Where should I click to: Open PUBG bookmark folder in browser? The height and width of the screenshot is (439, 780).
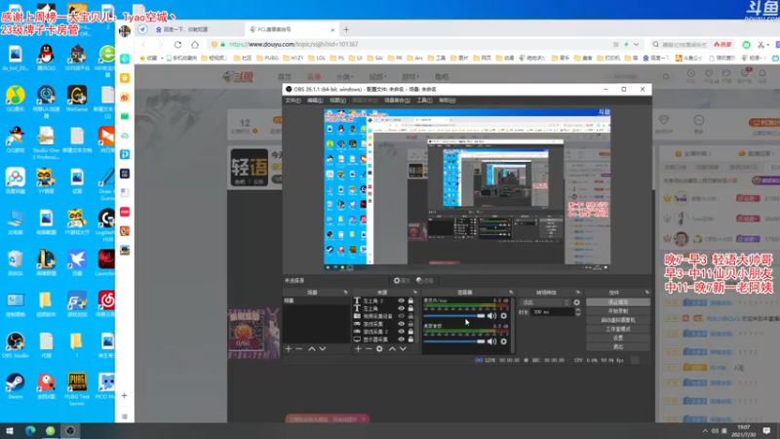pos(267,59)
